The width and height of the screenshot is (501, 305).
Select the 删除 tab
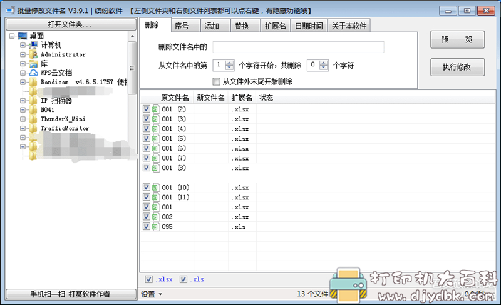point(155,25)
